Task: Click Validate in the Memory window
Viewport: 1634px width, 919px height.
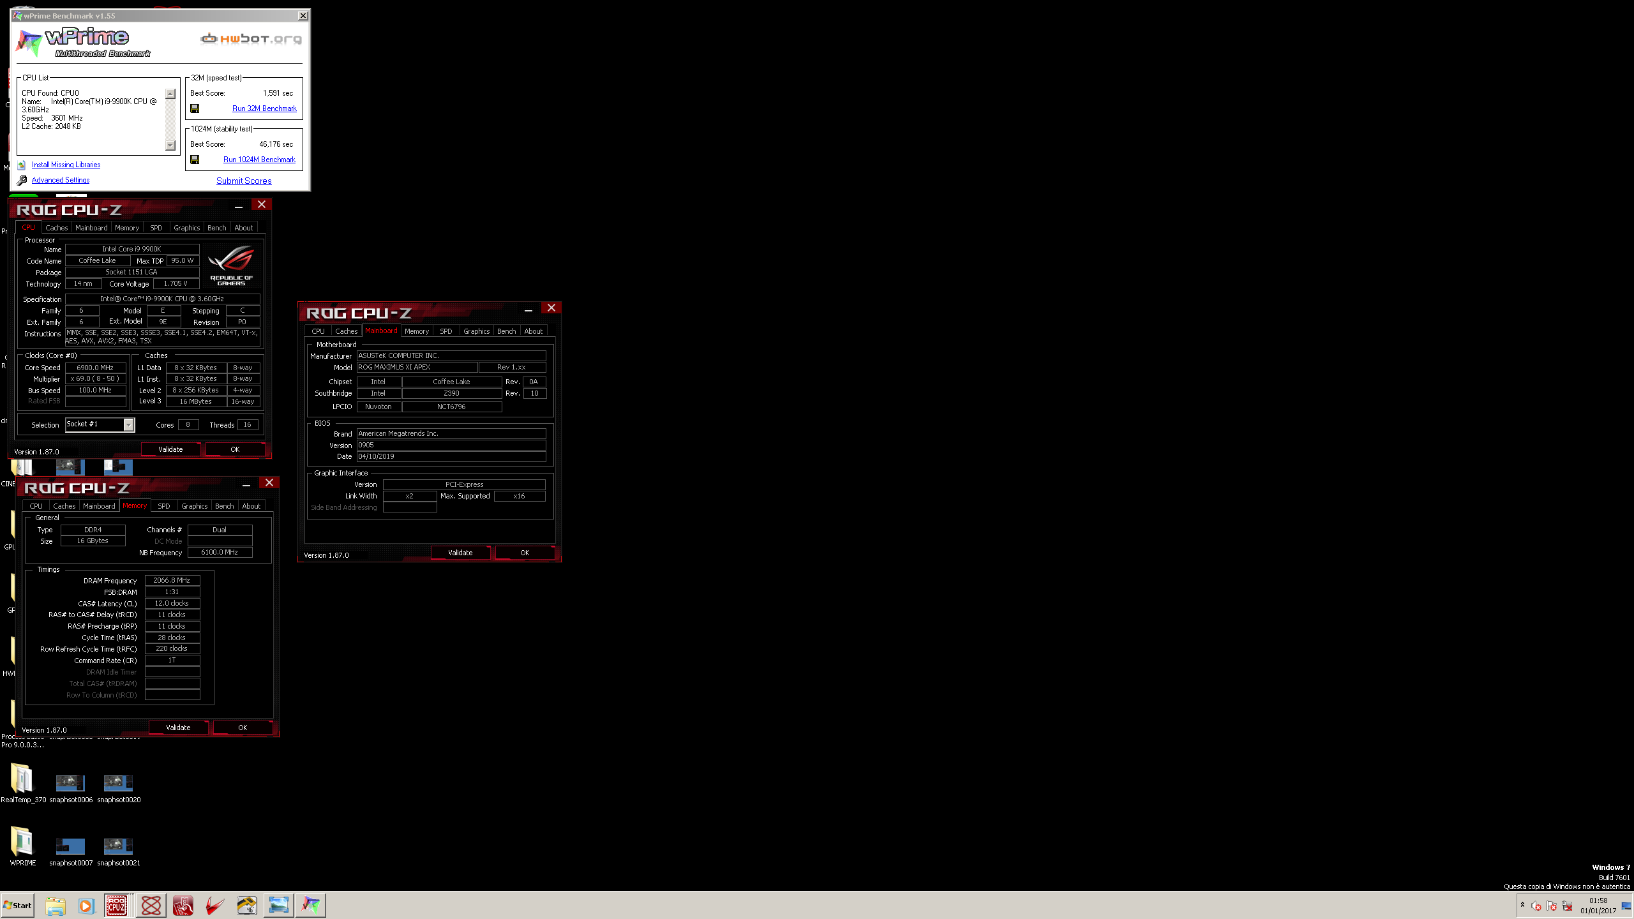Action: click(x=178, y=728)
